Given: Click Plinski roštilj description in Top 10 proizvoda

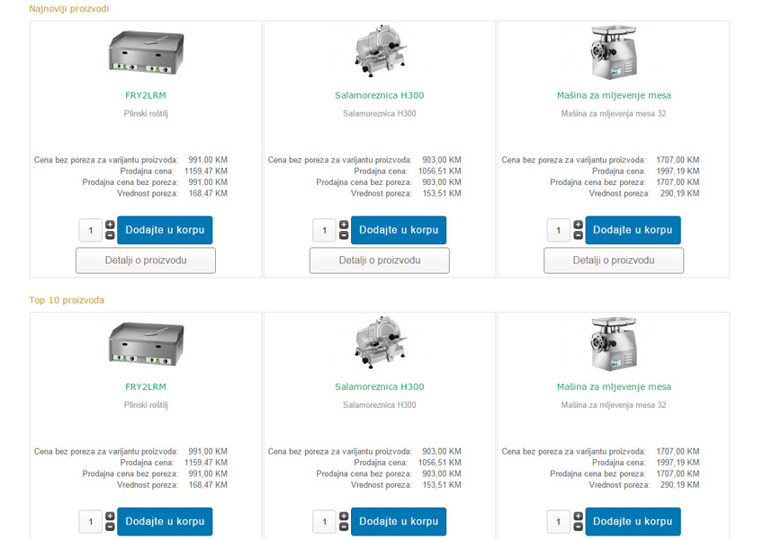Looking at the screenshot, I should coord(146,405).
